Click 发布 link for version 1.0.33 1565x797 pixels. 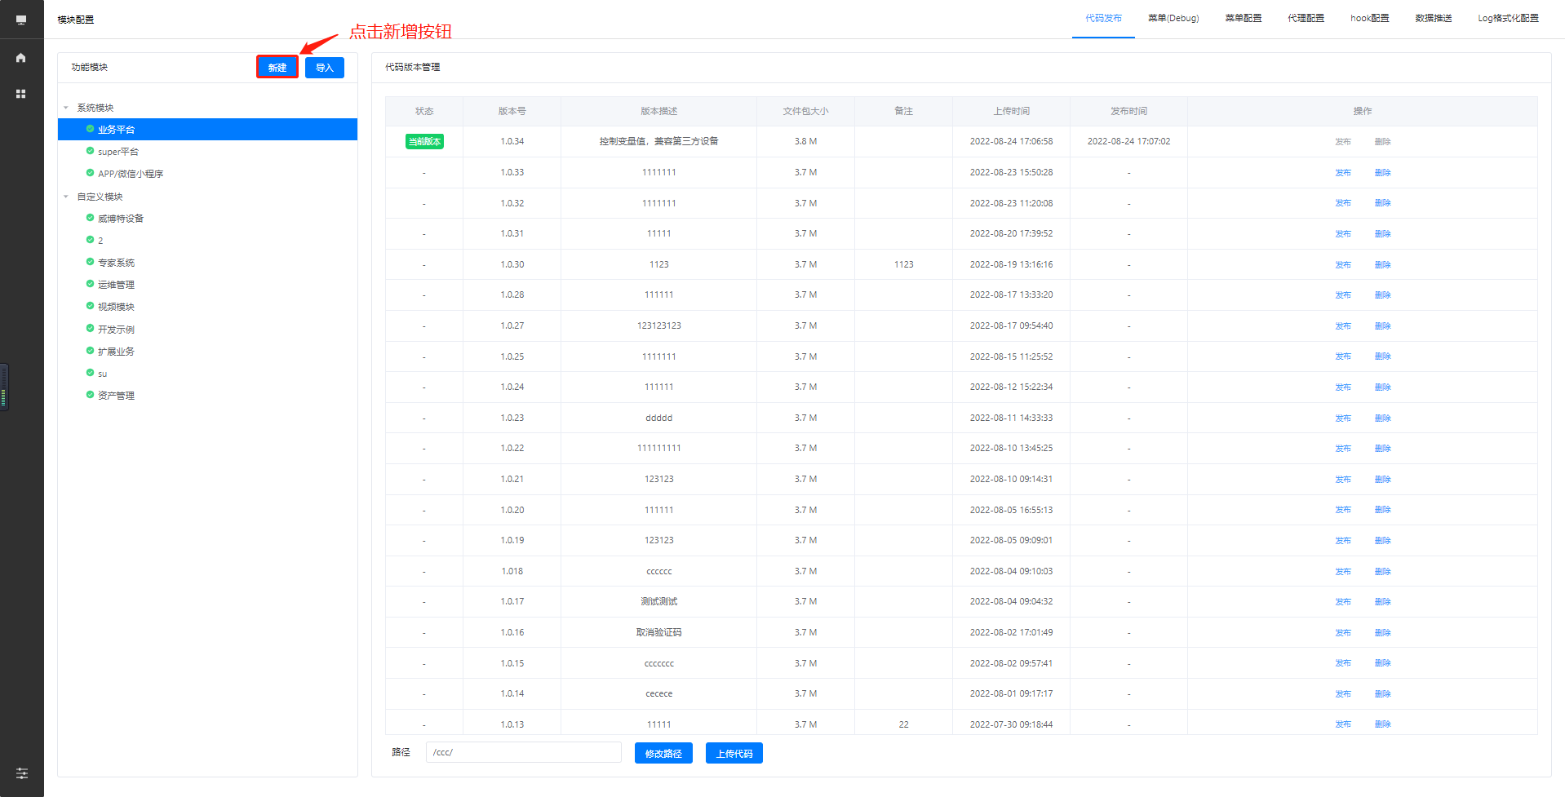(x=1342, y=173)
